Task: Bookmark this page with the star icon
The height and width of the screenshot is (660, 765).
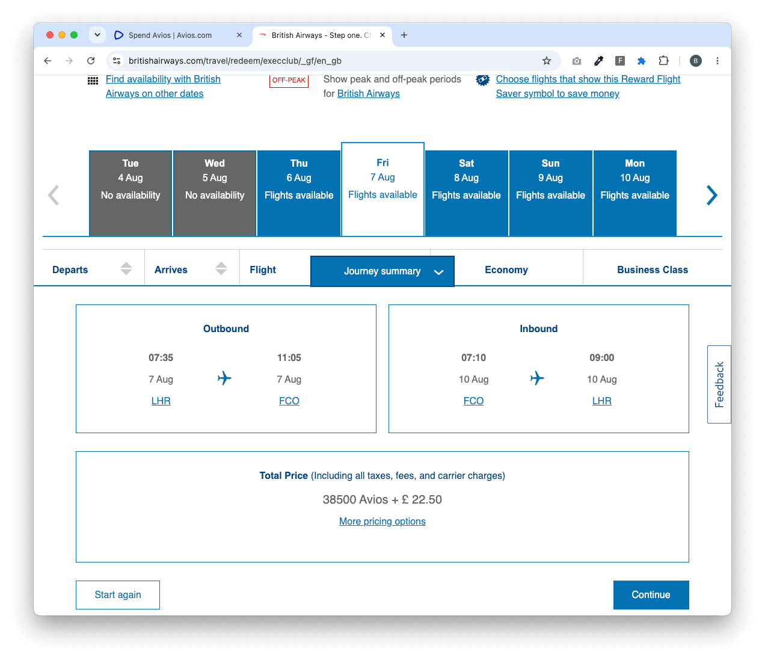Action: pyautogui.click(x=547, y=61)
